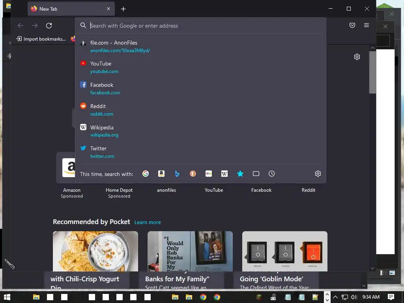Search this time with Google icon

[x=146, y=174]
